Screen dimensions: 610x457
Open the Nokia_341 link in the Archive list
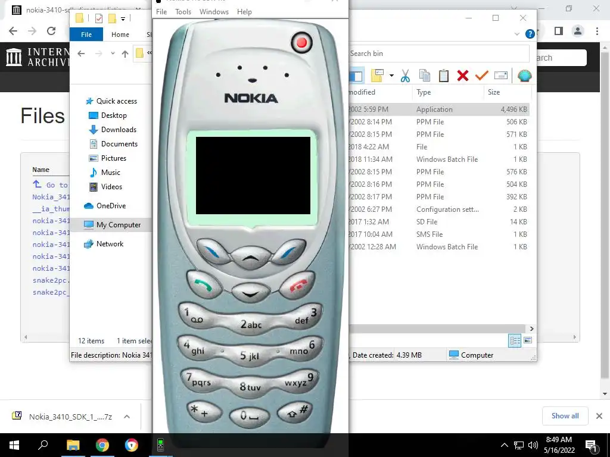coord(51,196)
